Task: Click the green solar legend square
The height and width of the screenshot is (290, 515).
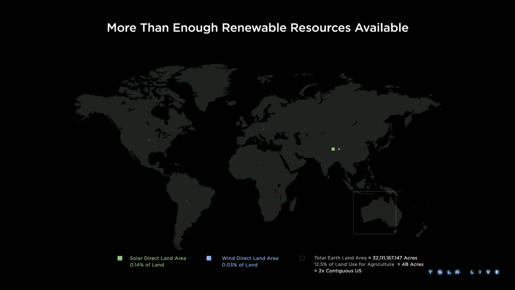Action: point(120,258)
